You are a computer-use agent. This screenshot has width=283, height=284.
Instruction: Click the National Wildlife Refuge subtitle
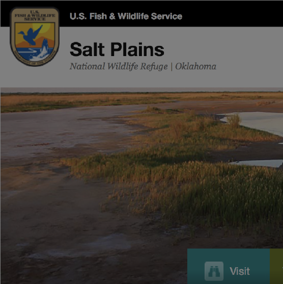[x=119, y=66]
